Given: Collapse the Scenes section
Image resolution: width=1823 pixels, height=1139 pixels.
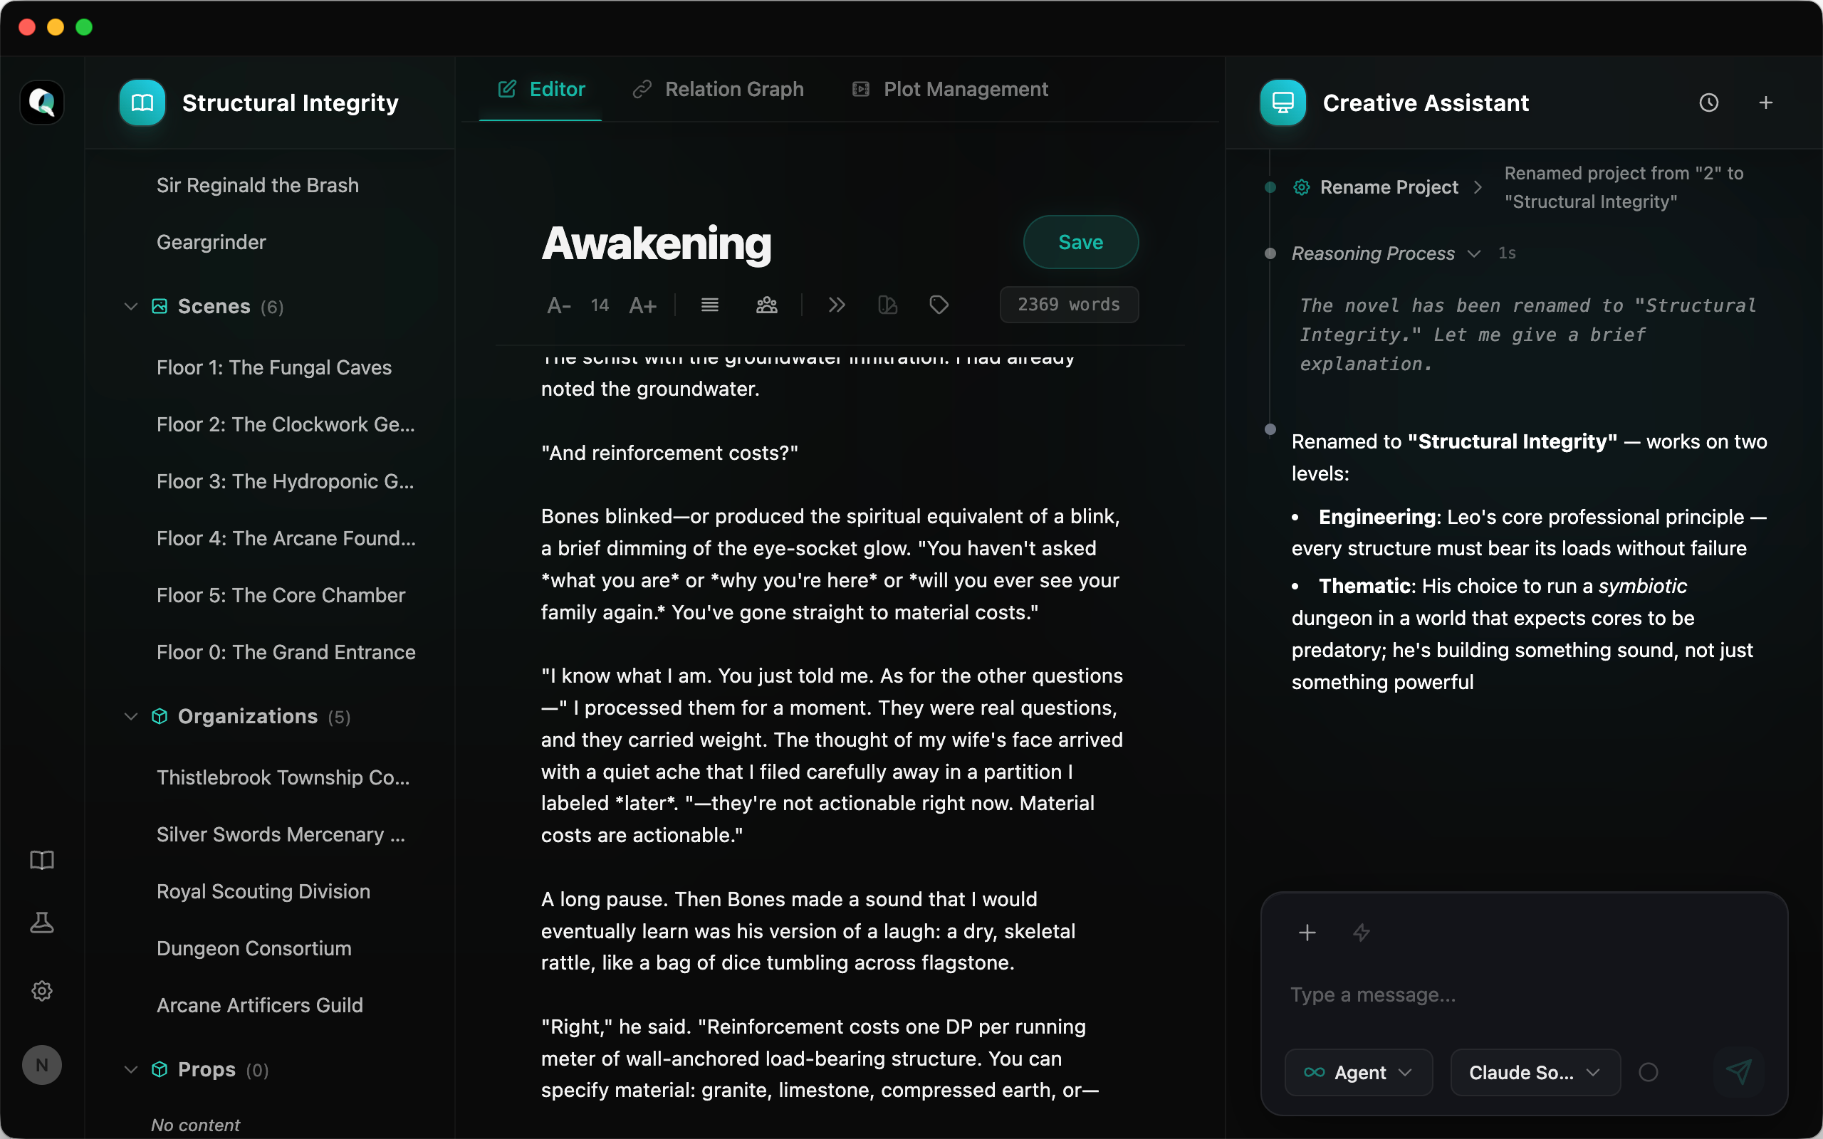Looking at the screenshot, I should pyautogui.click(x=131, y=307).
